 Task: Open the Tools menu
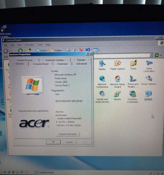[x=40, y=45]
